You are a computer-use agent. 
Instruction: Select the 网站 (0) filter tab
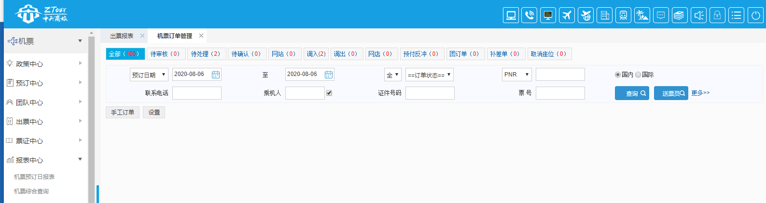pos(285,54)
